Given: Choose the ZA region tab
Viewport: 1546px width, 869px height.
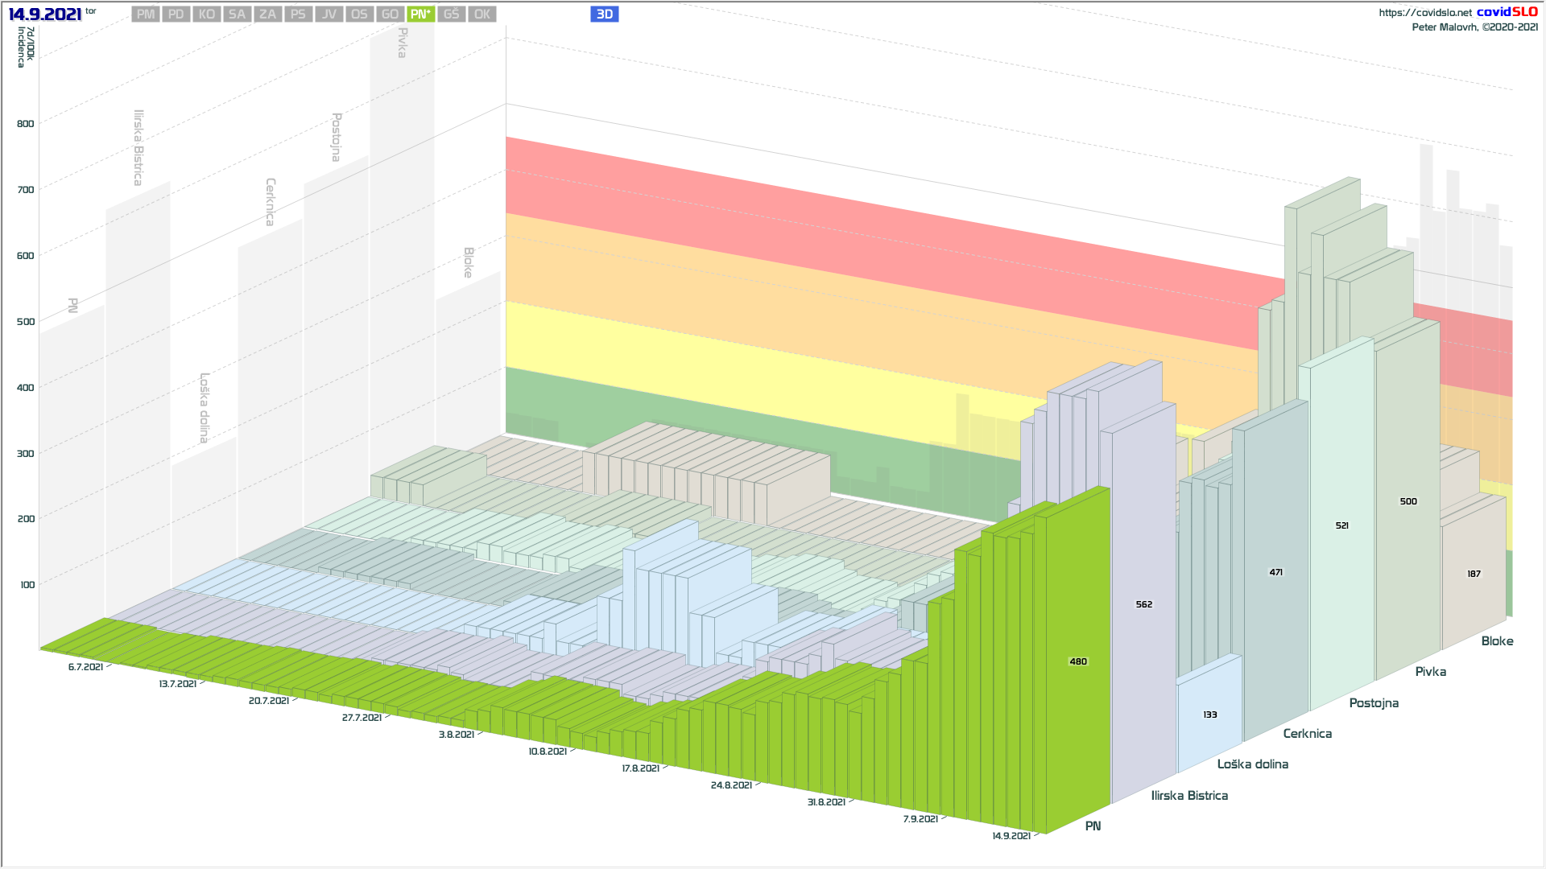Looking at the screenshot, I should 267,14.
